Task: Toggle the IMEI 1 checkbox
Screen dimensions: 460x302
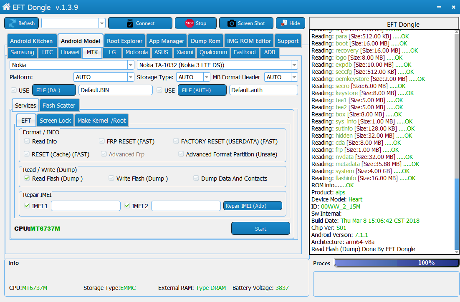Action: (27, 206)
